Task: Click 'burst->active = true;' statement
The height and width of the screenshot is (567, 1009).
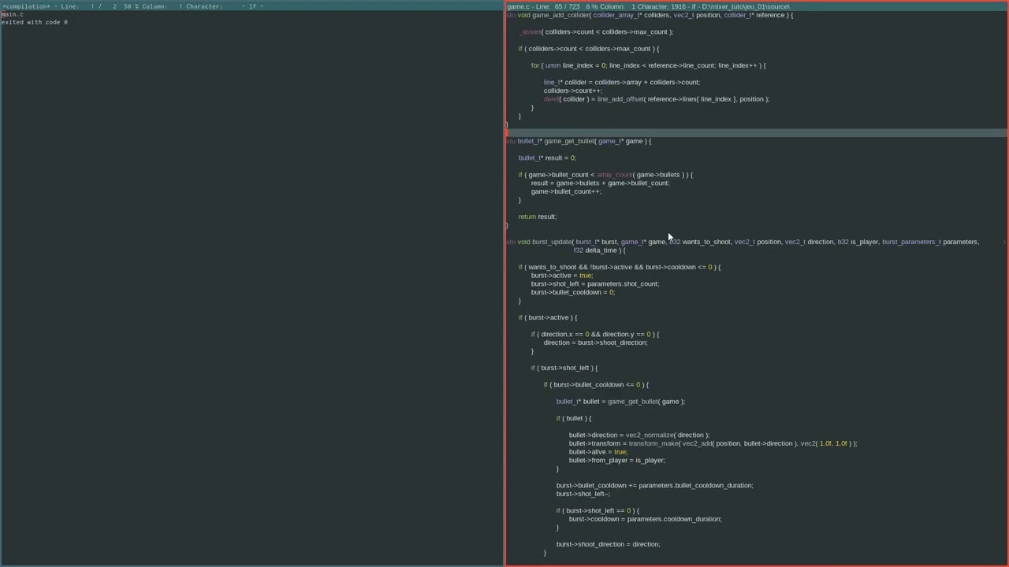Action: pos(562,276)
